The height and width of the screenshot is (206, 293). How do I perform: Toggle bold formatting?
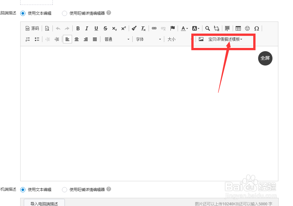pyautogui.click(x=78, y=28)
